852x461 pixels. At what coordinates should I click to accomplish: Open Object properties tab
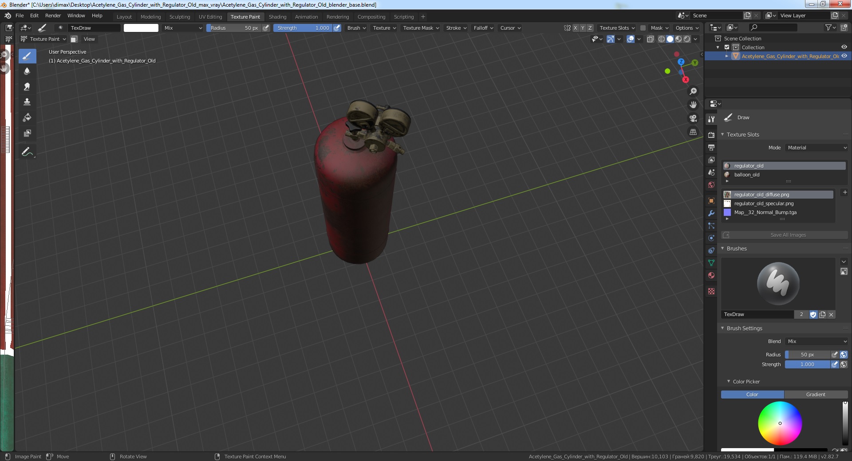711,201
